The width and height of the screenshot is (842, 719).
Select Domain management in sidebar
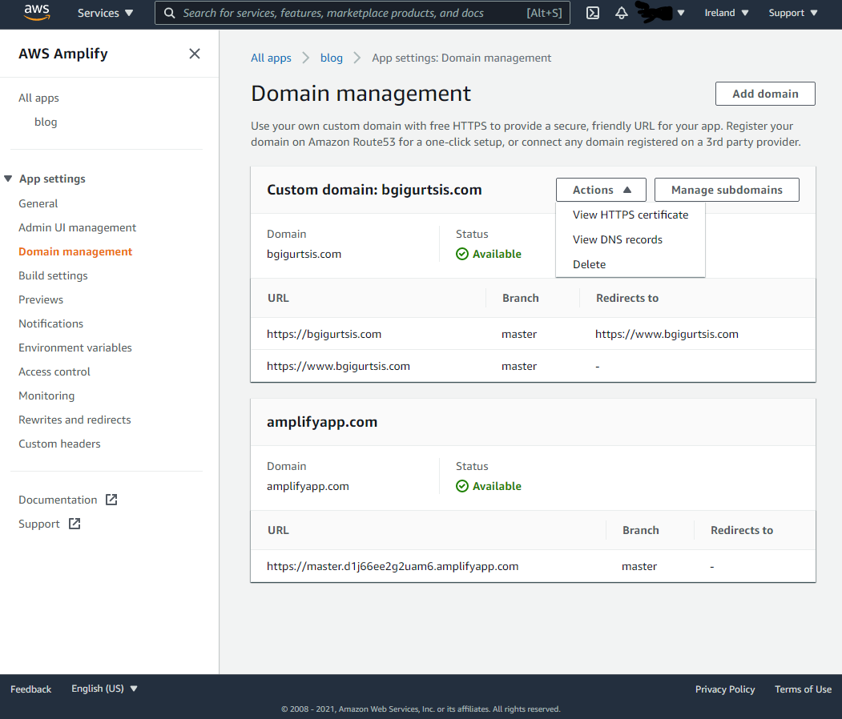coord(75,251)
